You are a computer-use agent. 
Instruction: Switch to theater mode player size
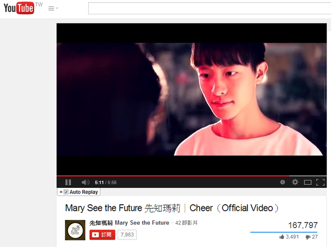coord(308,182)
